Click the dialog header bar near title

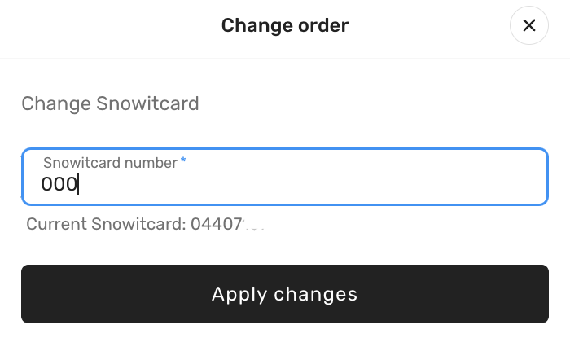(285, 29)
